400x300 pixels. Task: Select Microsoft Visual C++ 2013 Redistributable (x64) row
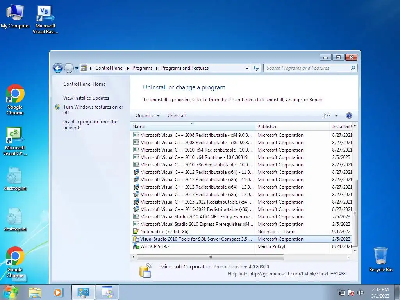click(241, 187)
